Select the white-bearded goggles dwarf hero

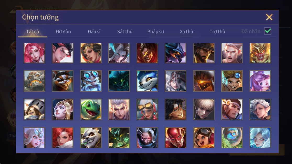(x=91, y=81)
